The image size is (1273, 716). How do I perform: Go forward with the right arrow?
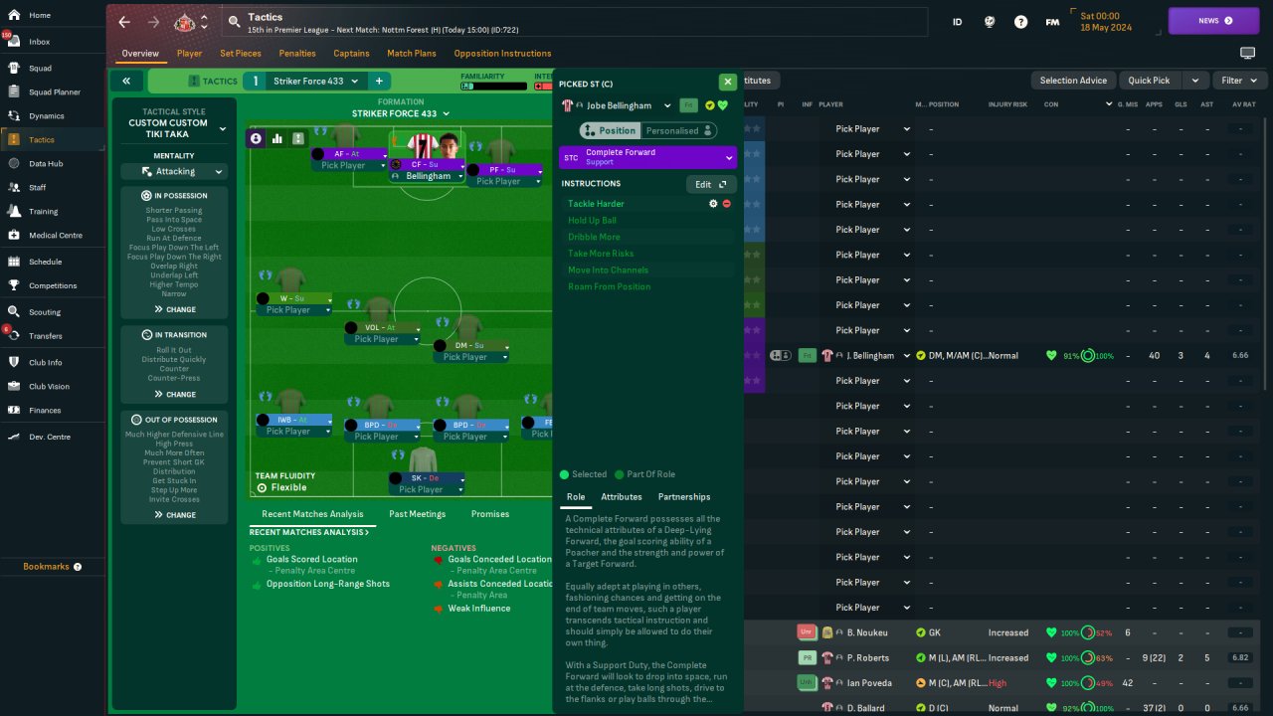coord(153,22)
